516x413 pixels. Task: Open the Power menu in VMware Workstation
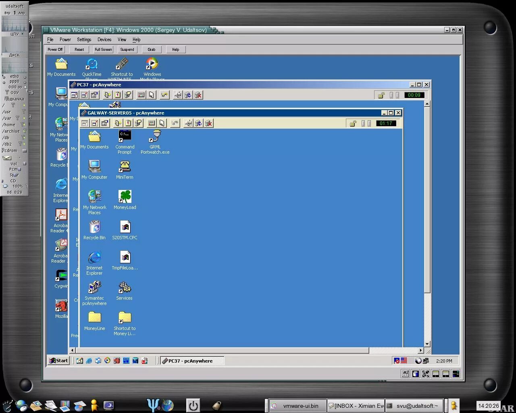[65, 40]
